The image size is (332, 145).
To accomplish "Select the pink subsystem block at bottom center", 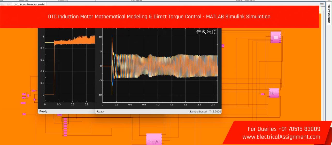I will pos(154,139).
